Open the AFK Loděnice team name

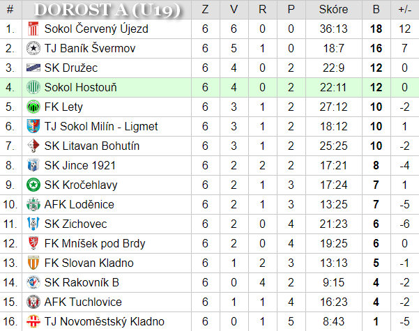pos(79,204)
